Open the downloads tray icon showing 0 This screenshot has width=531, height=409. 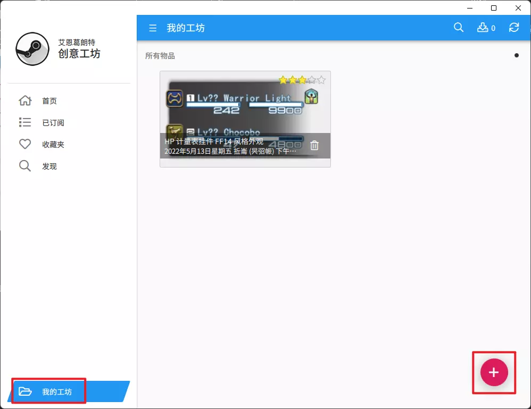(x=486, y=28)
